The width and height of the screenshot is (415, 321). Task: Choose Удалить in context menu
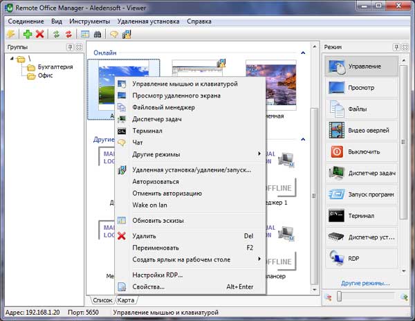pos(190,236)
